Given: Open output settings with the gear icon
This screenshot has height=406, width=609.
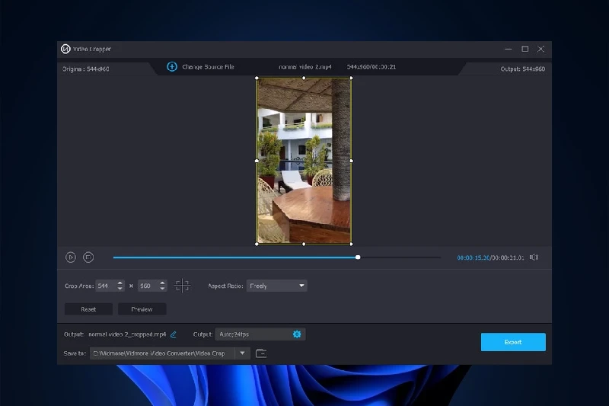Looking at the screenshot, I should (297, 334).
